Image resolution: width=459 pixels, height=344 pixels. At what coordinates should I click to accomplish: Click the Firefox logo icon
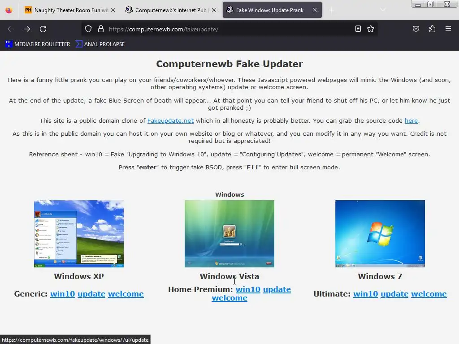coord(9,10)
